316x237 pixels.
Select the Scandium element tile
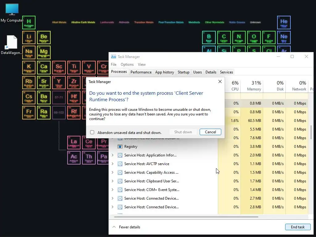(59, 68)
